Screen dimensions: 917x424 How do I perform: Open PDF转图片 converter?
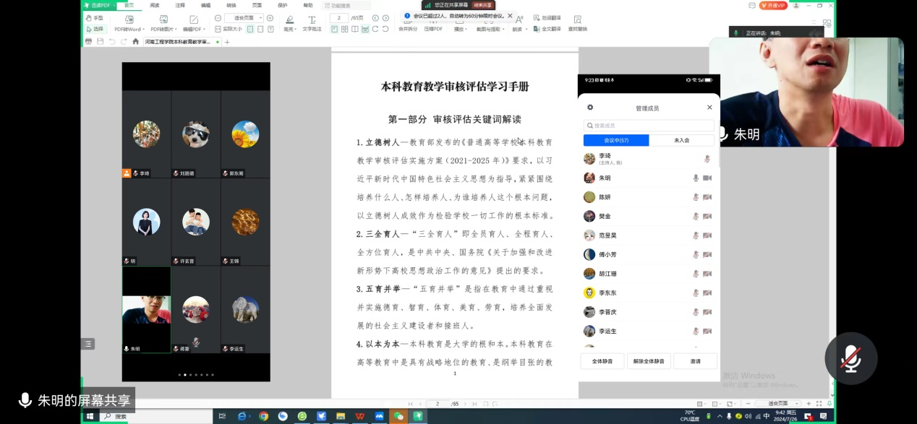coord(163,23)
